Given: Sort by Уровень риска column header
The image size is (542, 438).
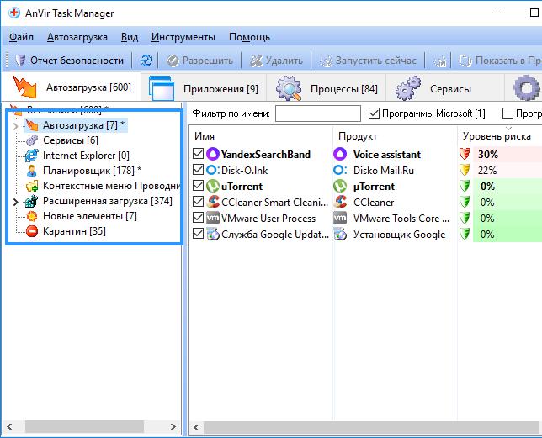Looking at the screenshot, I should [x=497, y=136].
